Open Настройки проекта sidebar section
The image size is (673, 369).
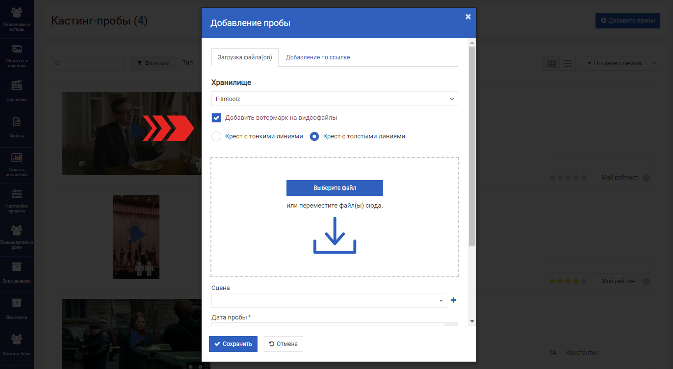click(17, 202)
